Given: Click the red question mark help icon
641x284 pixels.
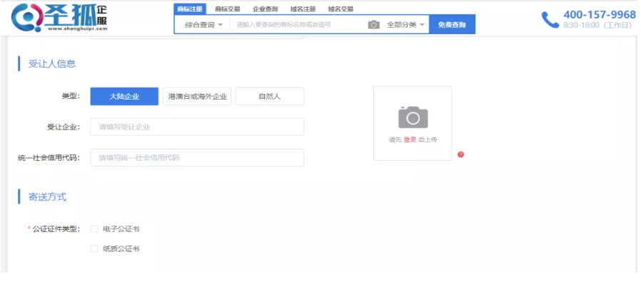Looking at the screenshot, I should tap(460, 154).
